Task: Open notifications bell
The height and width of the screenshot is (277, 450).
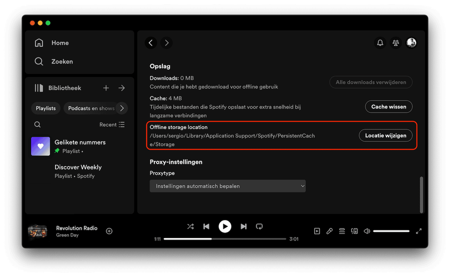Action: click(x=380, y=43)
